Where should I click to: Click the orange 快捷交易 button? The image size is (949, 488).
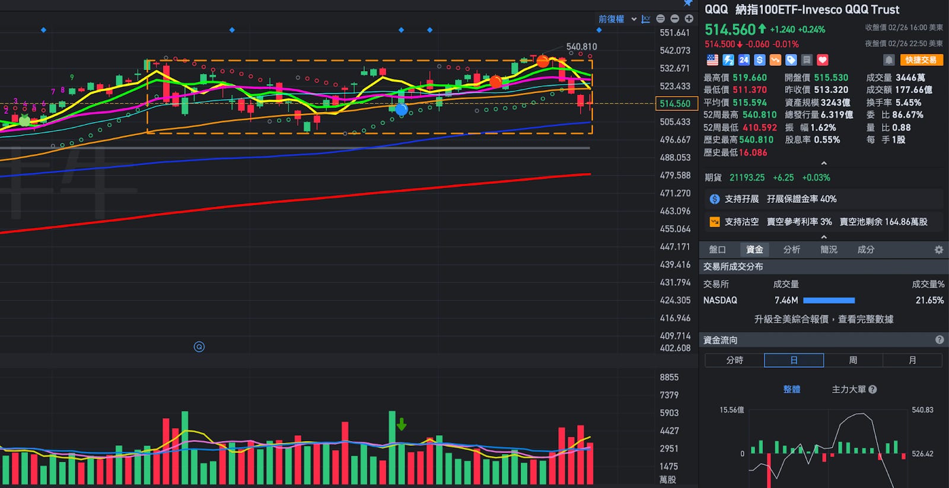921,60
